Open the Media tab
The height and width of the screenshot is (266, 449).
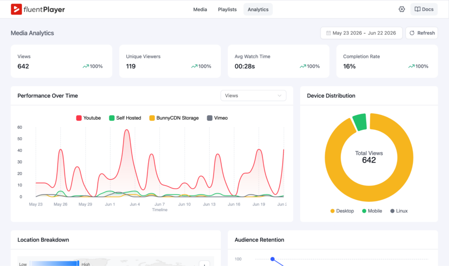200,10
